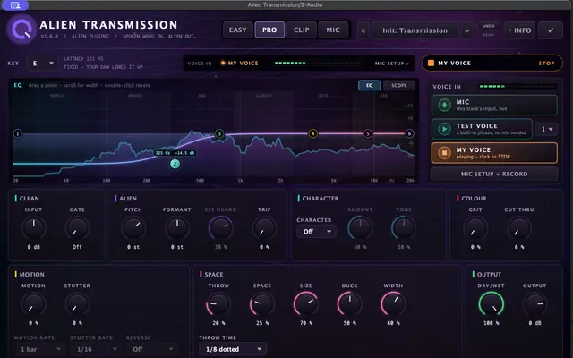The image size is (573, 358).
Task: Click the character AMOUNT knob
Action: pos(360,228)
